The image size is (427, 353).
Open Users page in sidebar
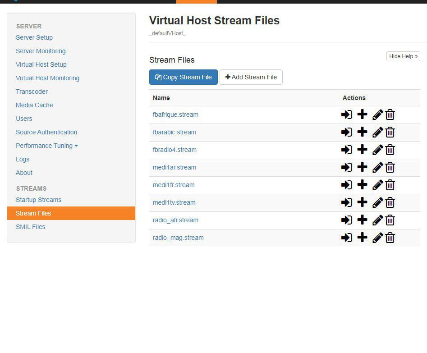pyautogui.click(x=24, y=119)
